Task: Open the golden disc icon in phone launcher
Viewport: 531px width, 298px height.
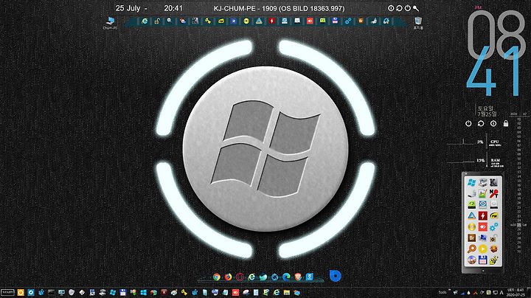Action: pyautogui.click(x=472, y=226)
